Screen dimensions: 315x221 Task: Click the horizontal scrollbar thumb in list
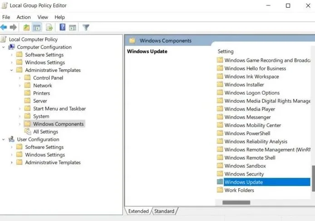click(x=236, y=202)
